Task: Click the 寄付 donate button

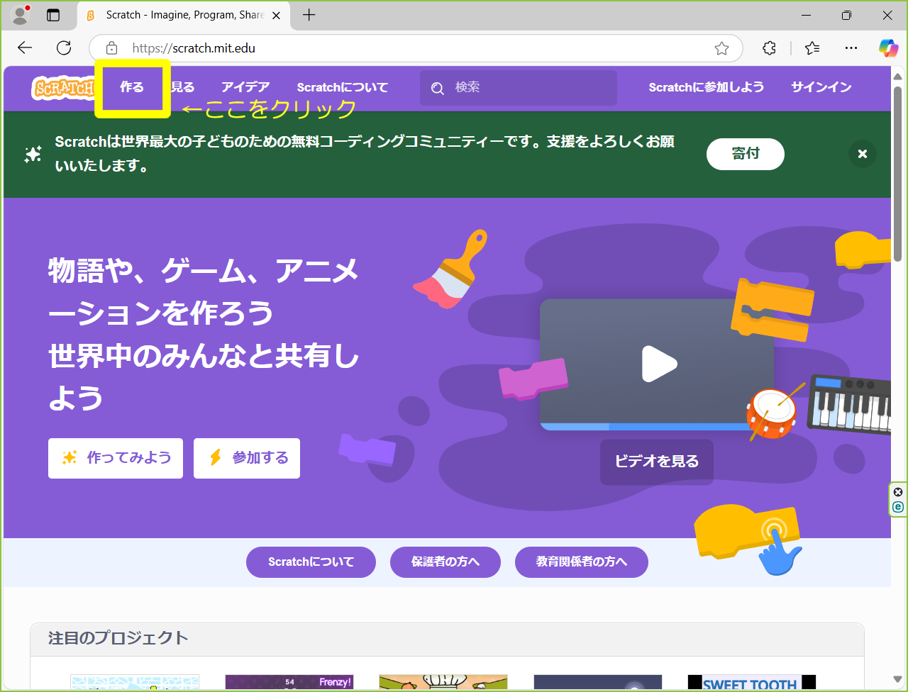Action: (x=745, y=154)
